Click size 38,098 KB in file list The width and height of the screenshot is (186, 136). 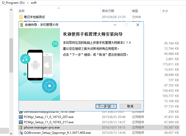pos(171,75)
